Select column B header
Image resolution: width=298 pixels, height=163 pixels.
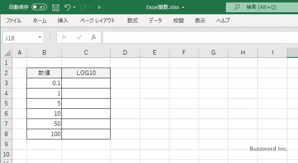tap(44, 53)
